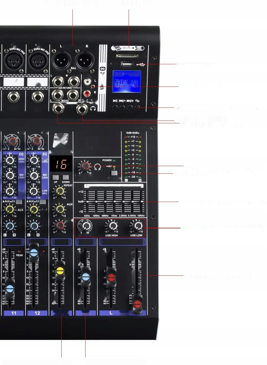Click channel 11 HIGH EQ knob
Image resolution: width=267 pixels, height=365 pixels.
10,161
